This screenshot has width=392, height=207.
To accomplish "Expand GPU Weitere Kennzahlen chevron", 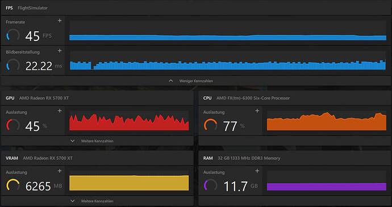I will click(73, 141).
